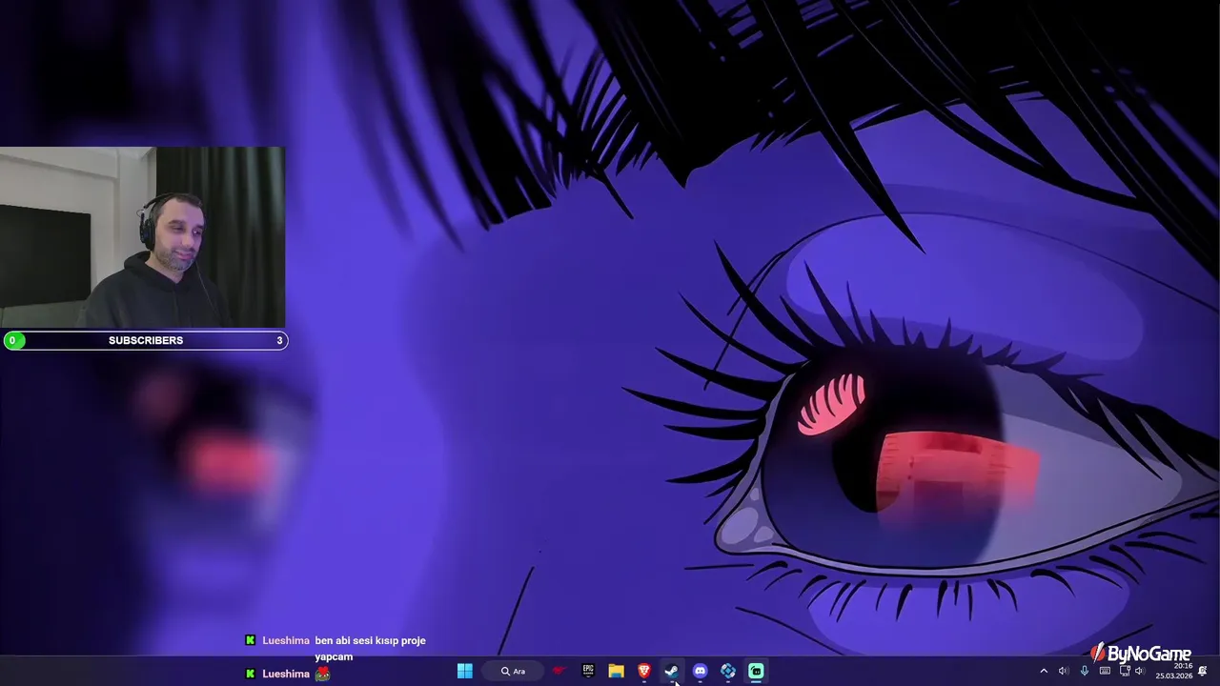The width and height of the screenshot is (1220, 686).
Task: Open the clock showing 20:16 and date
Action: tap(1174, 671)
